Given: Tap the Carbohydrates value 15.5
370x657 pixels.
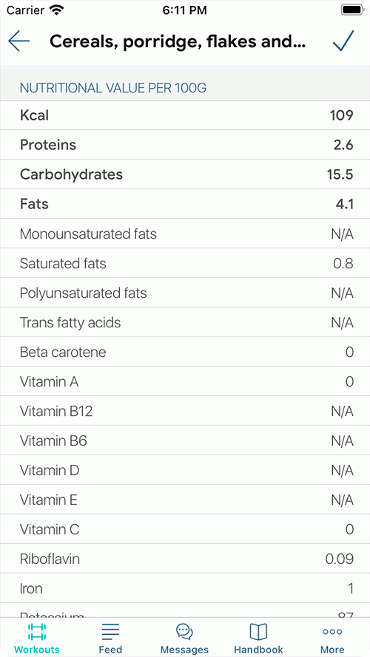Looking at the screenshot, I should [x=340, y=174].
